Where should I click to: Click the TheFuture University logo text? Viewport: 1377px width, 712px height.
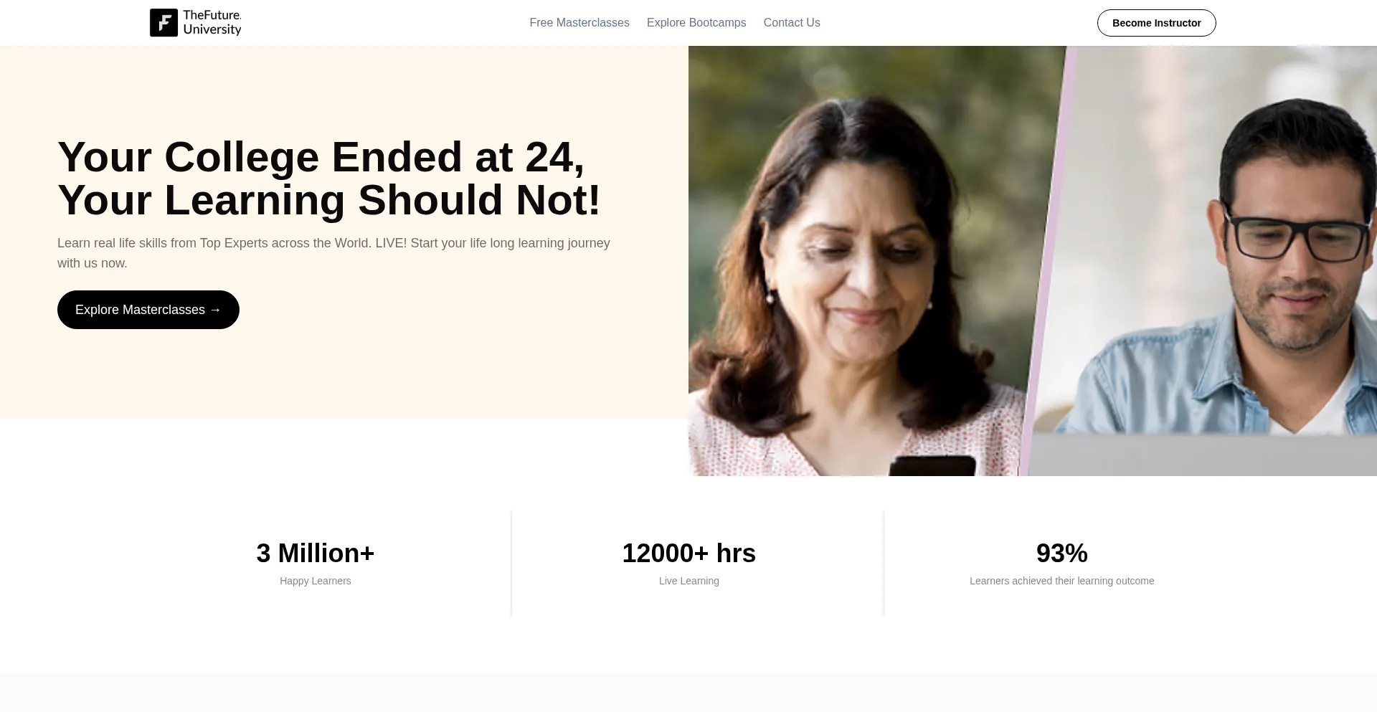[212, 23]
